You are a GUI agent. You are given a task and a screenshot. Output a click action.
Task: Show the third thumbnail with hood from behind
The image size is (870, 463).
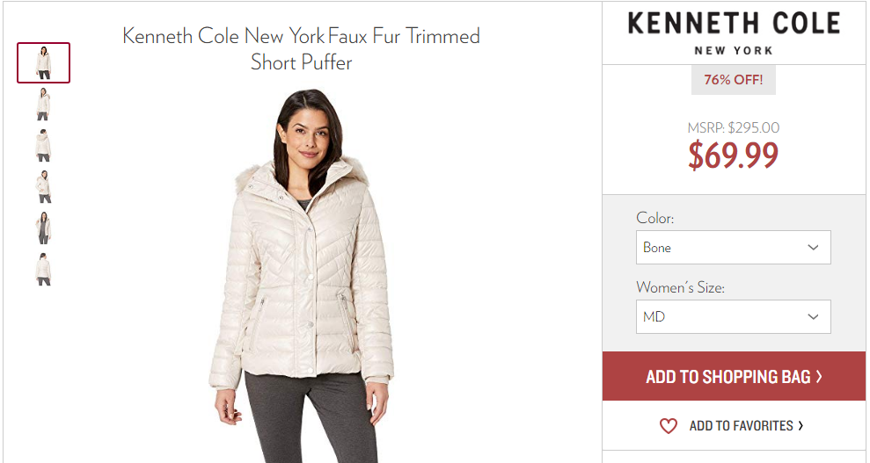tap(43, 145)
